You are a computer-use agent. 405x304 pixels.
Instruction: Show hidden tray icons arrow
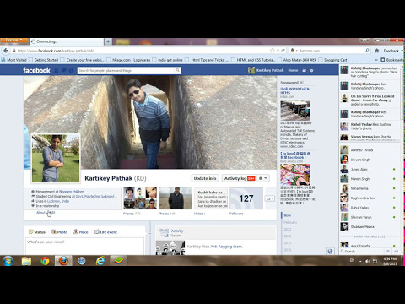360,261
